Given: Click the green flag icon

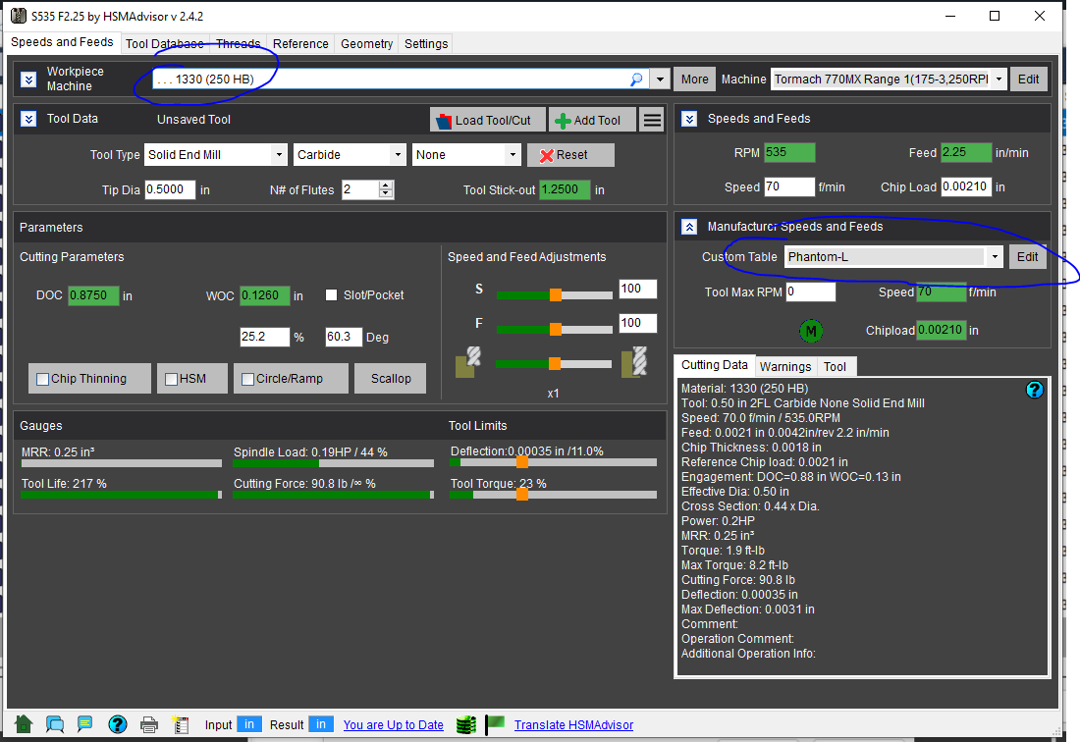Looking at the screenshot, I should [x=496, y=724].
